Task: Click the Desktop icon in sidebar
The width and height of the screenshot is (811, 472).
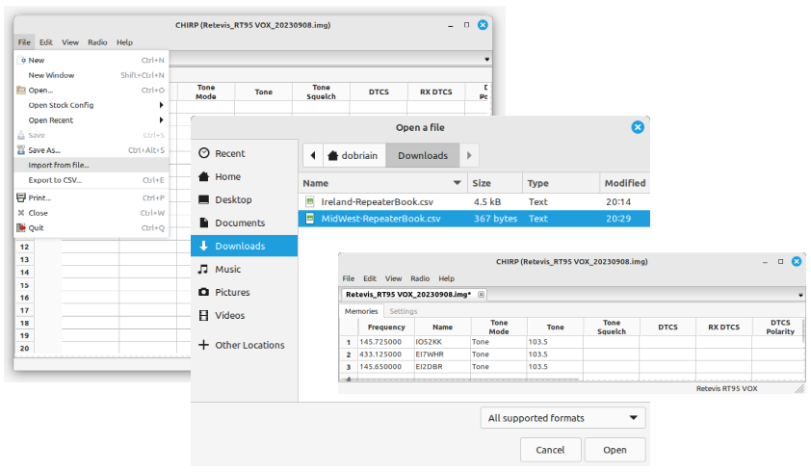Action: click(x=204, y=199)
